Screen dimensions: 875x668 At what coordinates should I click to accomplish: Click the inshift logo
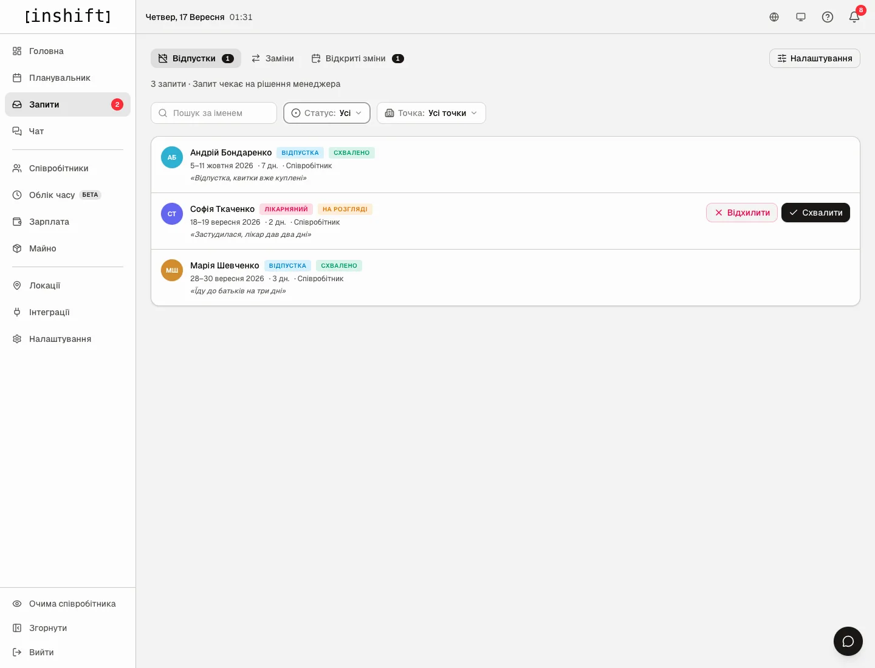coord(68,16)
